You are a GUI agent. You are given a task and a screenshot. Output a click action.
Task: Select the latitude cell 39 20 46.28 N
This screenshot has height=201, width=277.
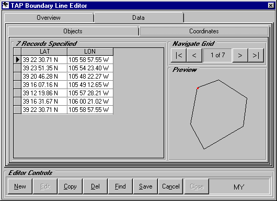coord(44,77)
